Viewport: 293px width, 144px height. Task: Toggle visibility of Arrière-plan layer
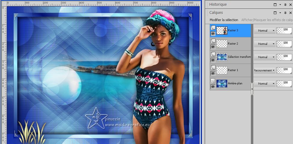click(213, 86)
